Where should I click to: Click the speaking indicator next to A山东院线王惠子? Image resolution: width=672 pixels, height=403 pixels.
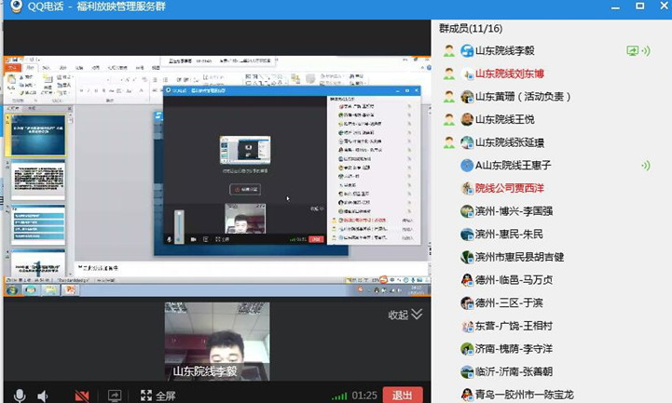[x=644, y=166]
